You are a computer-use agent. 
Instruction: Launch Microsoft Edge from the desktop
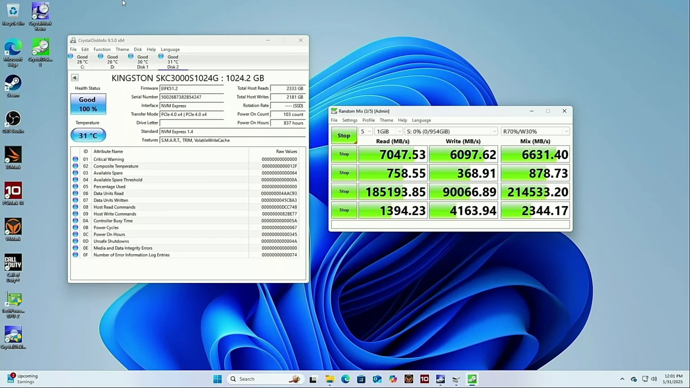coord(13,53)
